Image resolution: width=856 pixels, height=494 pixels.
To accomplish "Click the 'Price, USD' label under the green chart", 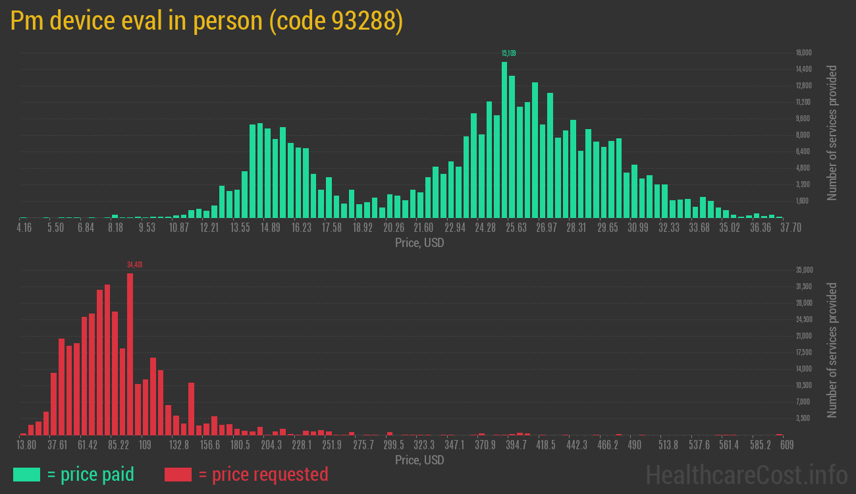I will (419, 243).
